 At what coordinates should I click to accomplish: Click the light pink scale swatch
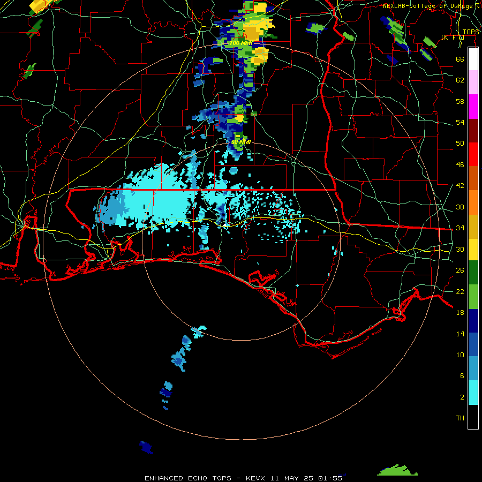pyautogui.click(x=473, y=82)
